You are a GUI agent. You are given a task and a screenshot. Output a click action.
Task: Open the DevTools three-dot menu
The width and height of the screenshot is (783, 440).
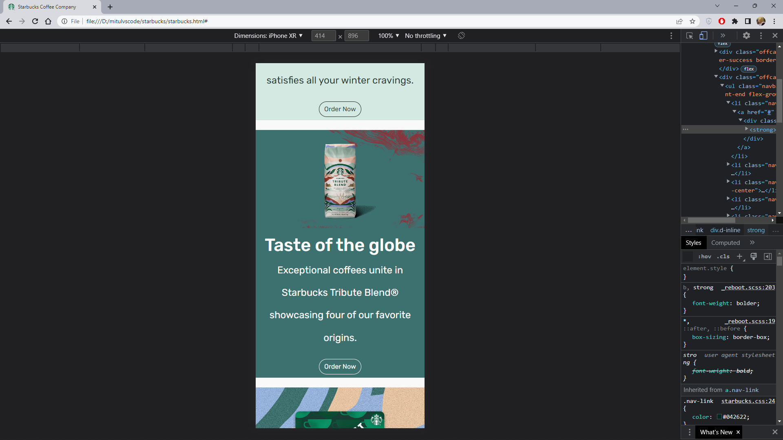[x=761, y=35]
